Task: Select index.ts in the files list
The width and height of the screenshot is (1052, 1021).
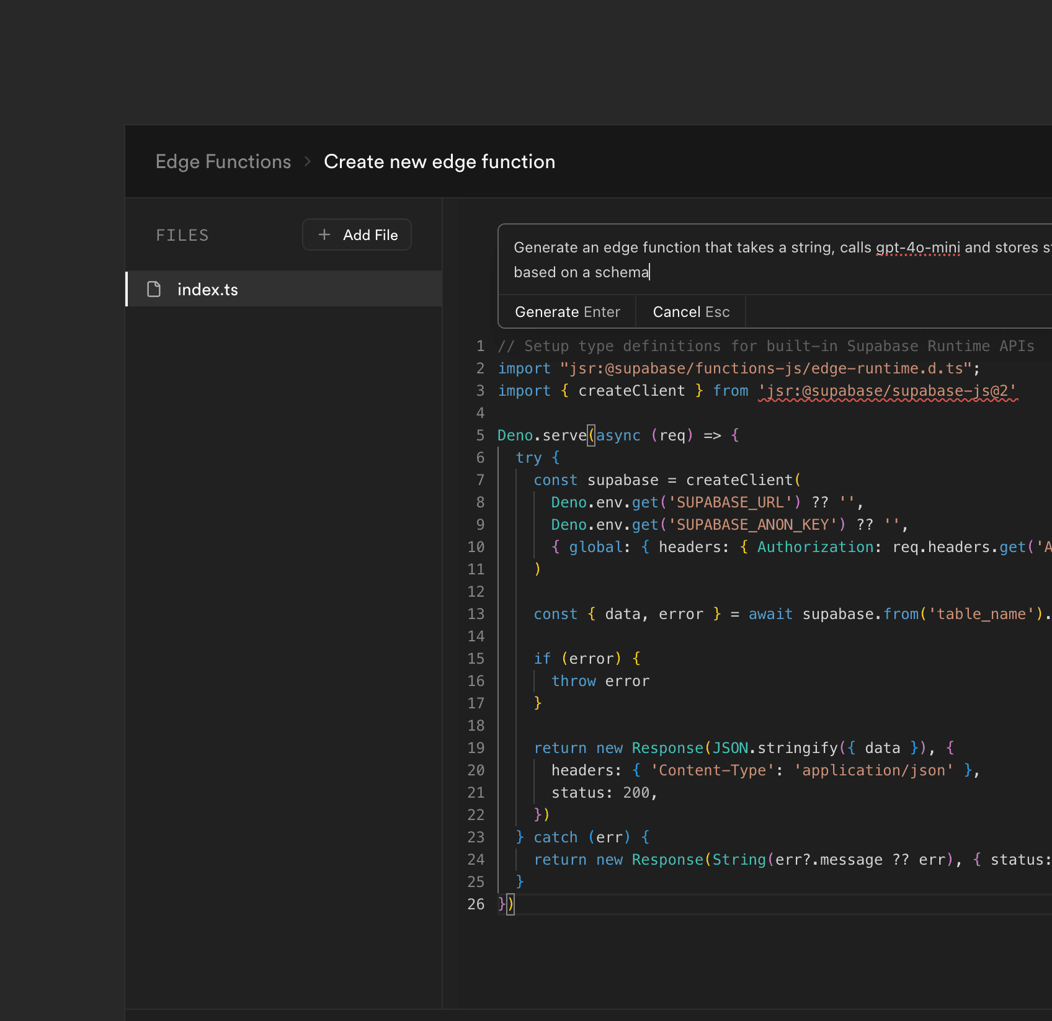Action: coord(284,288)
